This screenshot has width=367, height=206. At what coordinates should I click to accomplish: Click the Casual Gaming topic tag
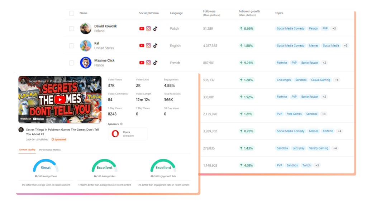[320, 80]
